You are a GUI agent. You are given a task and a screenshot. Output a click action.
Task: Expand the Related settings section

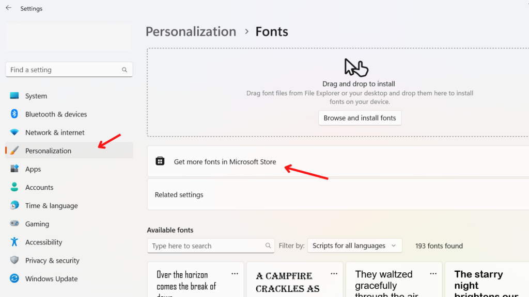338,194
